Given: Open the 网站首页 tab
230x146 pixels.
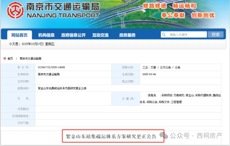Looking at the screenshot, I should (x=19, y=35).
